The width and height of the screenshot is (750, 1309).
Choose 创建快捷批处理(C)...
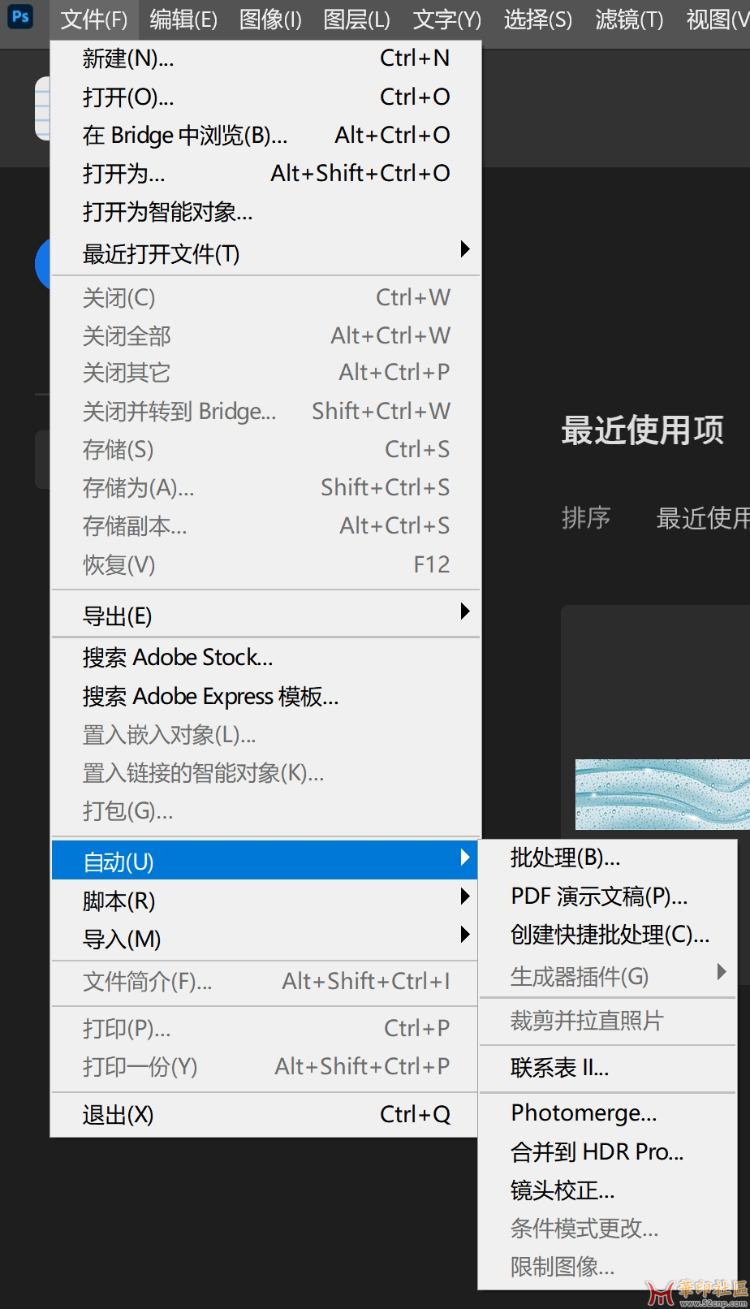(x=607, y=935)
